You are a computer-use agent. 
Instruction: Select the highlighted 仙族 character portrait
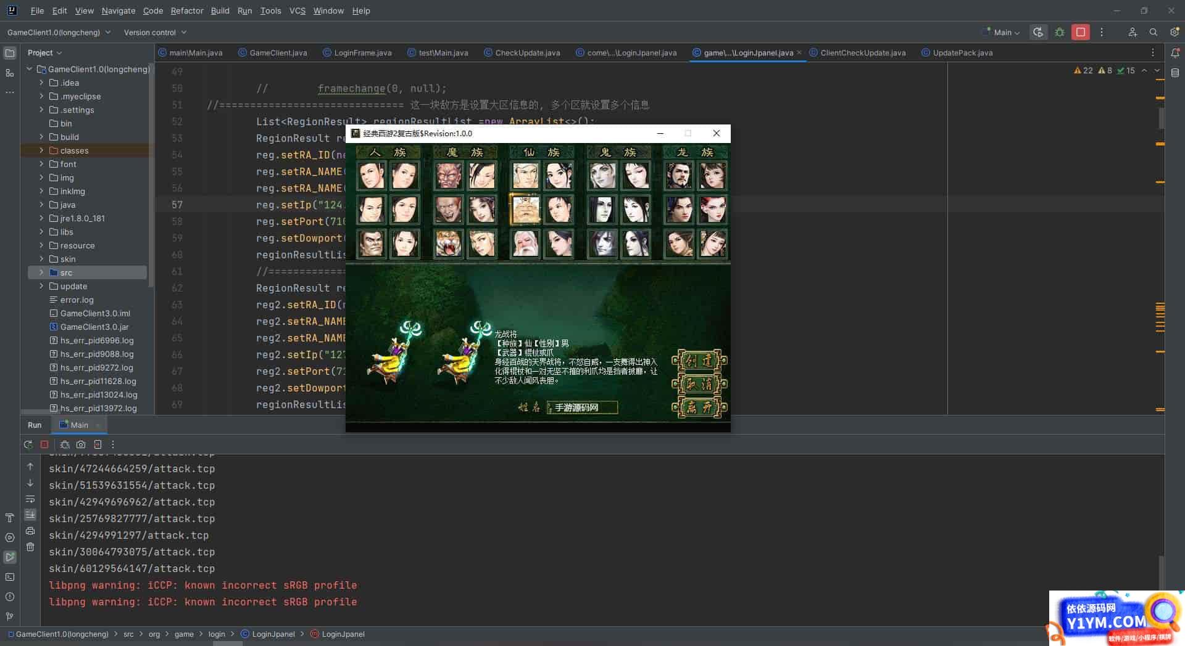pos(525,210)
